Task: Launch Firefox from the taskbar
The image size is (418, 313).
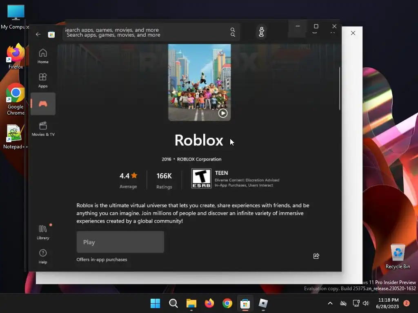Action: [x=209, y=303]
